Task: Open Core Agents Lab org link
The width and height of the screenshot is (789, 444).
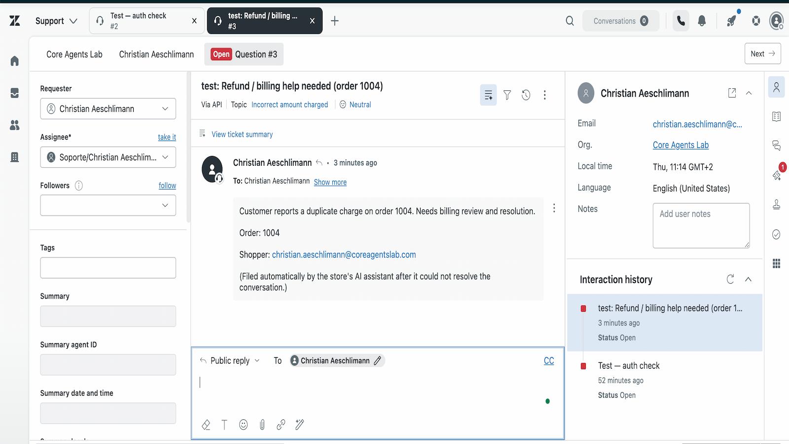Action: click(681, 145)
